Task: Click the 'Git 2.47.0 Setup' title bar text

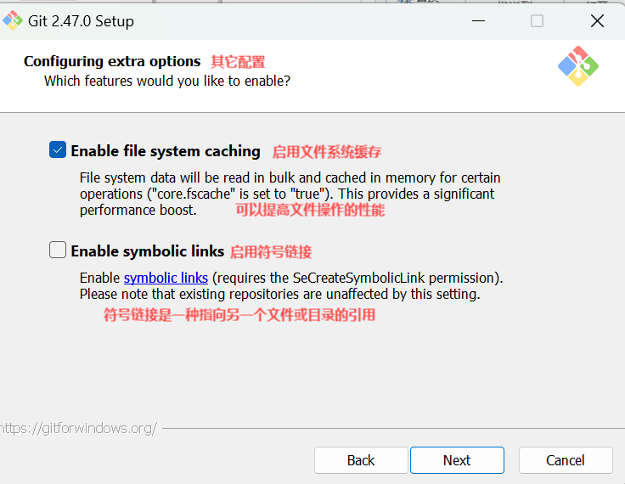Action: tap(81, 21)
